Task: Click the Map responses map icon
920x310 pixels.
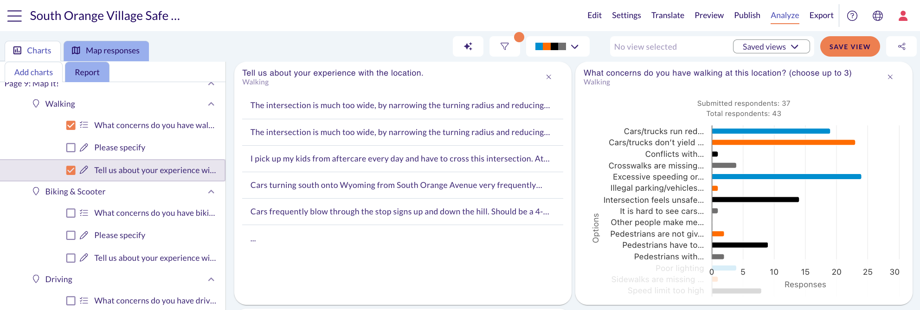Action: pos(76,51)
